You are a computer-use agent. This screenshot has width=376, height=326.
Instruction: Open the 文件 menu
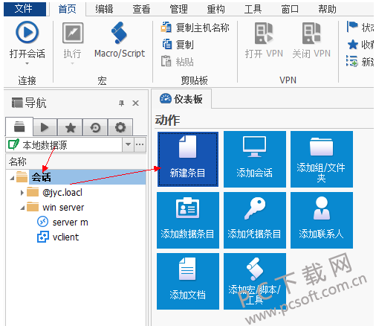coord(25,9)
